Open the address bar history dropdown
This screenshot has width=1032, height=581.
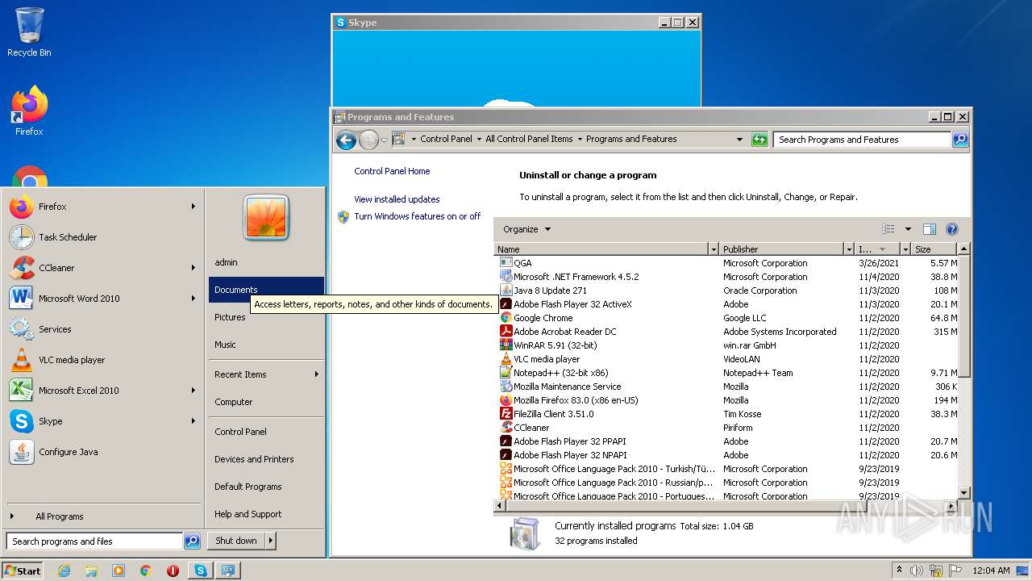coord(739,140)
